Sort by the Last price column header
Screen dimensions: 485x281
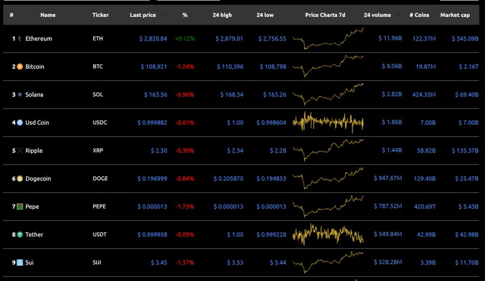coord(143,15)
